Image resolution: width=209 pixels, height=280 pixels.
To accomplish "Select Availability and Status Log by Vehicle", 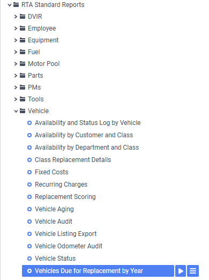I will [88, 123].
